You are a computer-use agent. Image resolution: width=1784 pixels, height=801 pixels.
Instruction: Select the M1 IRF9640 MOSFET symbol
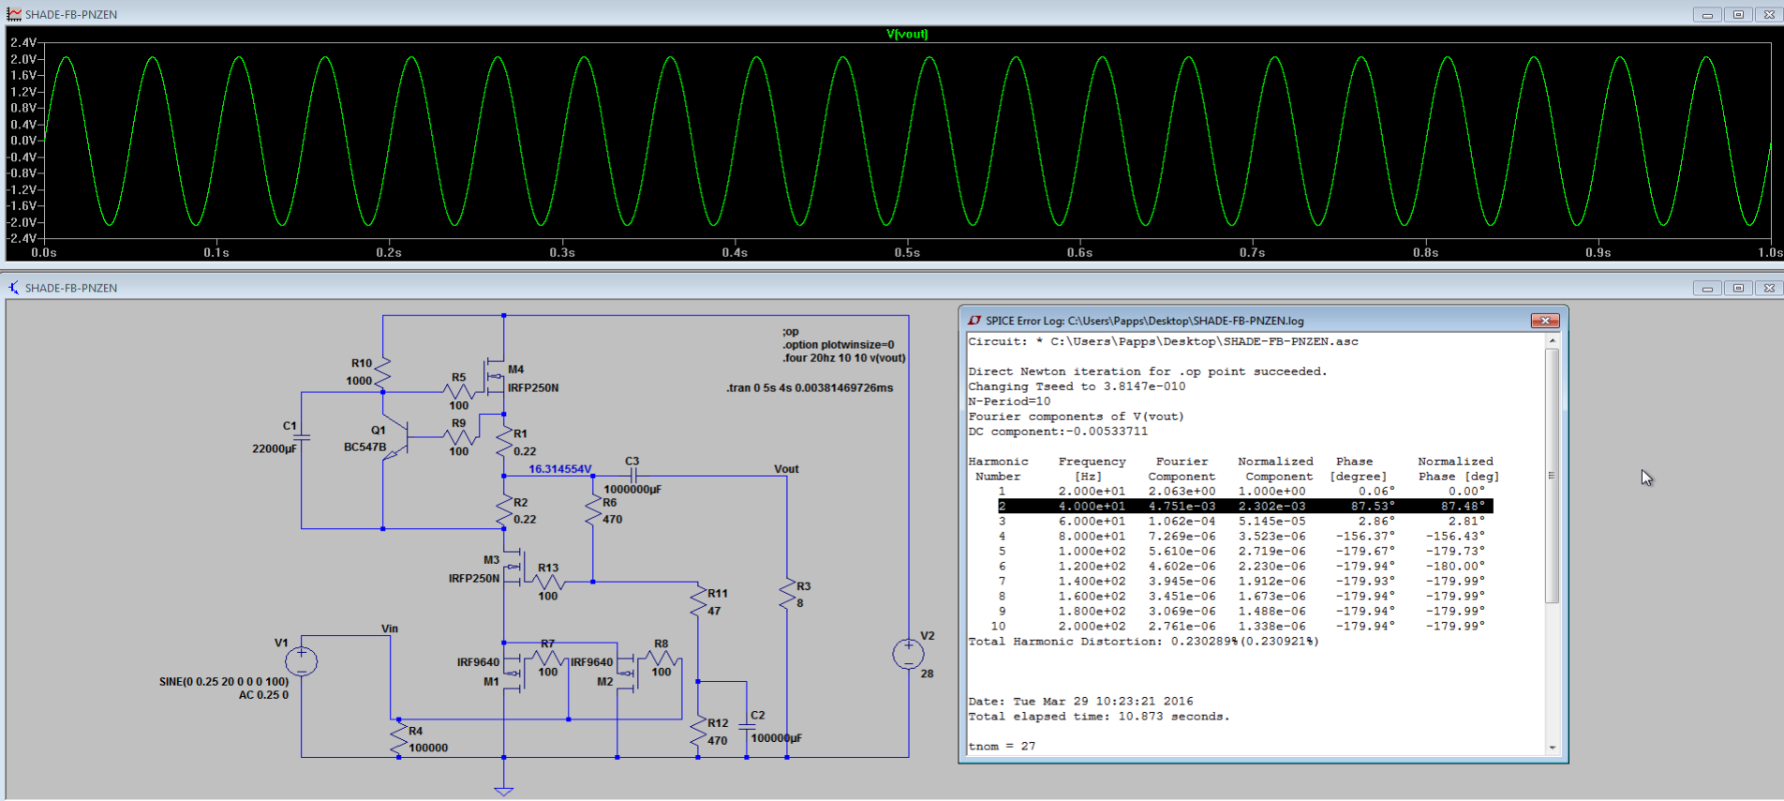tap(513, 673)
